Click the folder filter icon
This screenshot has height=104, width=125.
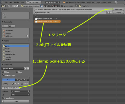[x=80, y=6]
